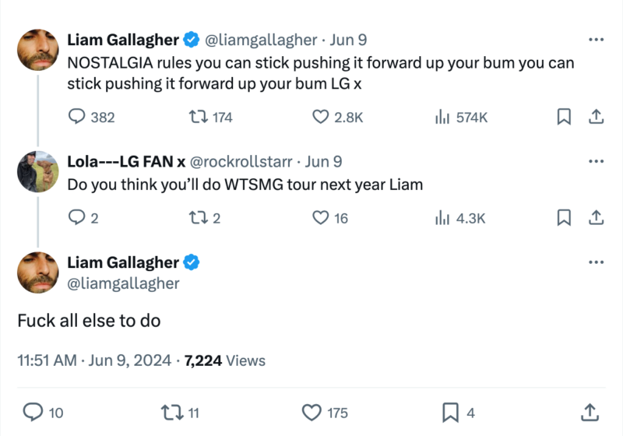Share Lola's WTSMG tour tweet

point(596,218)
